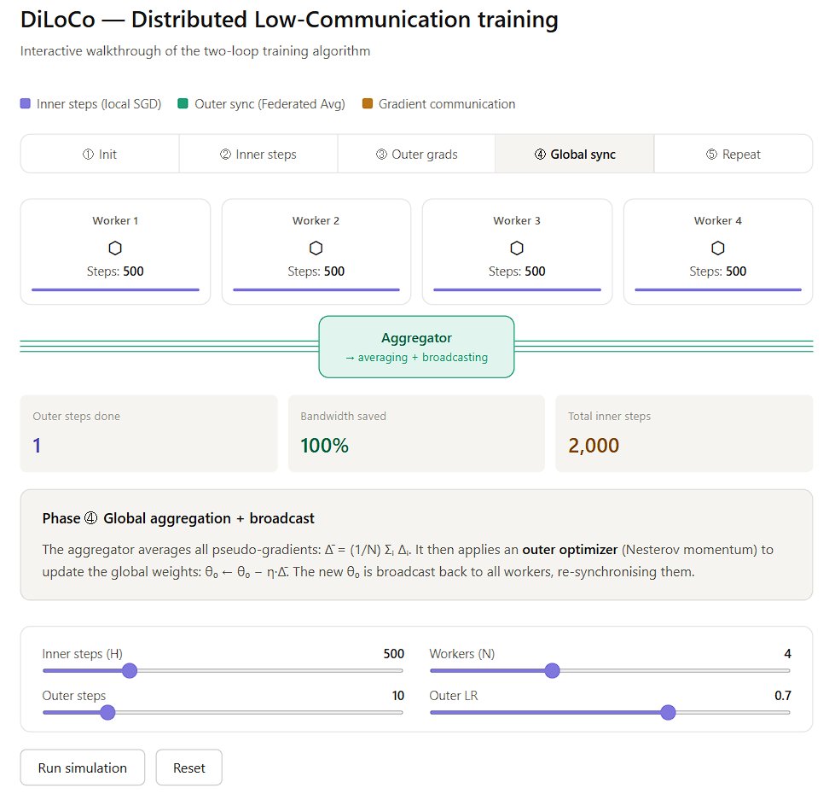This screenshot has width=829, height=794.
Task: Click 'Steps: 500' under Worker 3
Action: pyautogui.click(x=517, y=271)
